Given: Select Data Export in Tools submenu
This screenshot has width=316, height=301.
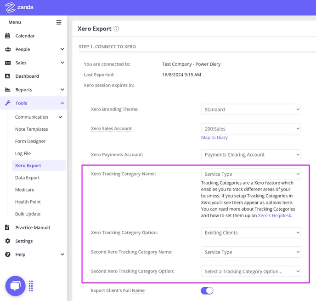Looking at the screenshot, I should (27, 178).
